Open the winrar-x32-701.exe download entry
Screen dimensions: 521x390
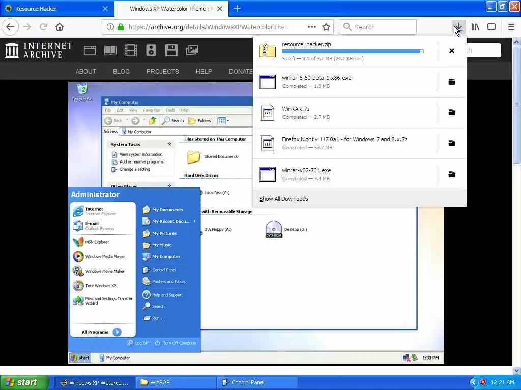(344, 174)
